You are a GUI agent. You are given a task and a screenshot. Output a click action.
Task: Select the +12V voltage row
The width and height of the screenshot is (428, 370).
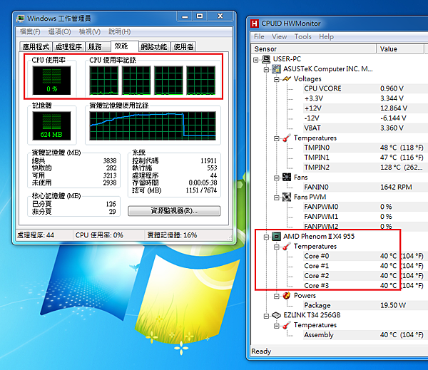[365, 108]
